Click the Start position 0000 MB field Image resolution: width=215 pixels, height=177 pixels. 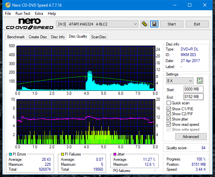point(193,89)
